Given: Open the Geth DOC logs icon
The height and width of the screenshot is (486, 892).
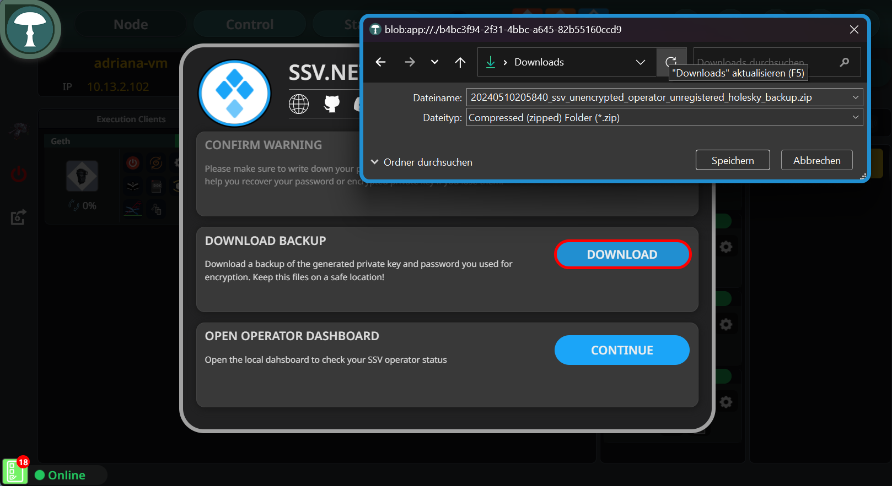Looking at the screenshot, I should pos(156,186).
